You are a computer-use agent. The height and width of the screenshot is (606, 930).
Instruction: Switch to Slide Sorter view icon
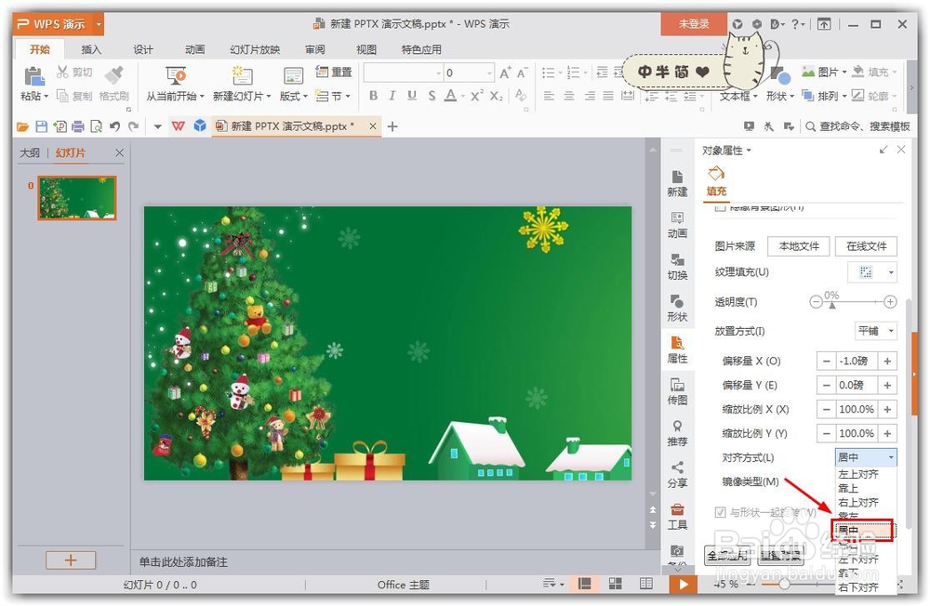[x=615, y=584]
